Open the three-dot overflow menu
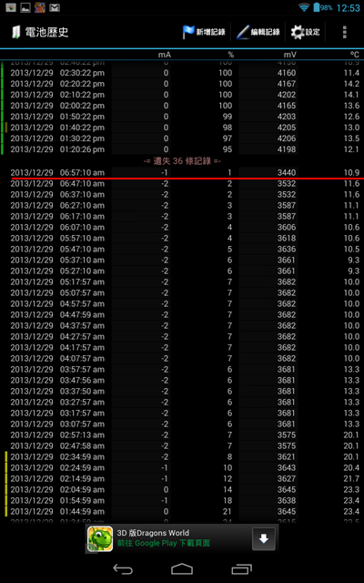Image resolution: width=364 pixels, height=583 pixels. tap(345, 33)
